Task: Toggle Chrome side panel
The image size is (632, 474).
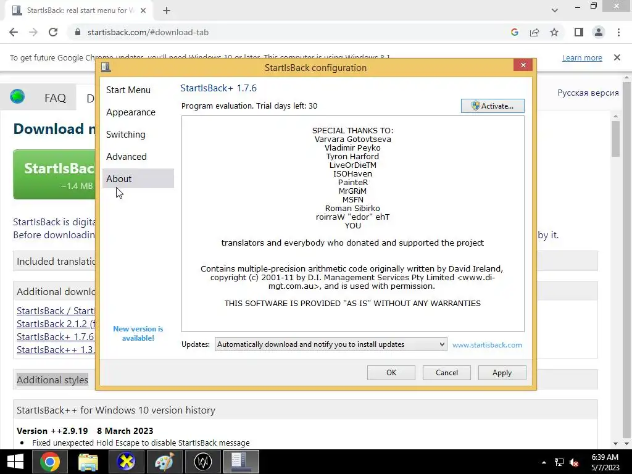Action: tap(579, 32)
